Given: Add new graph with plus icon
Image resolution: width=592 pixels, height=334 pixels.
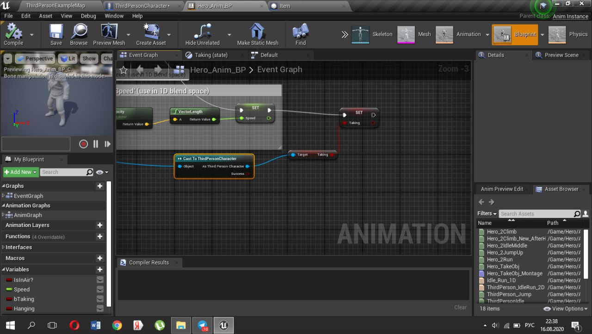Looking at the screenshot, I should (99, 186).
